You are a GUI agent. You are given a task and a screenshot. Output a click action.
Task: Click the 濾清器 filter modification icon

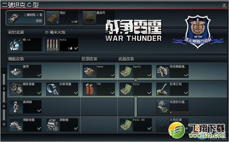pyautogui.click(x=16, y=107)
